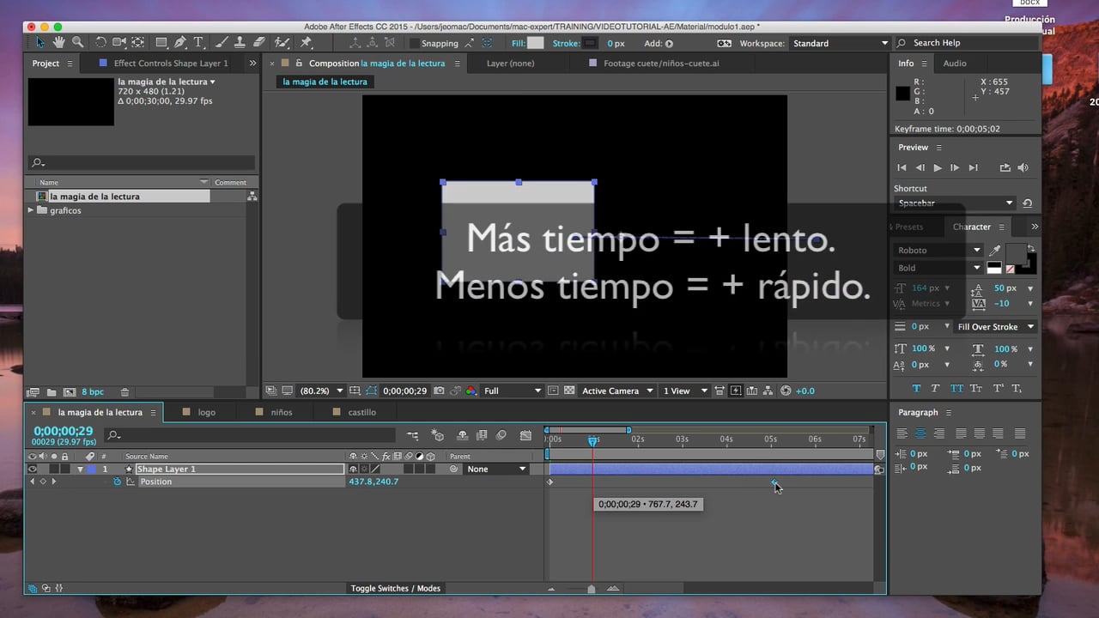
Task: Click the Position stopwatch icon
Action: click(x=118, y=482)
